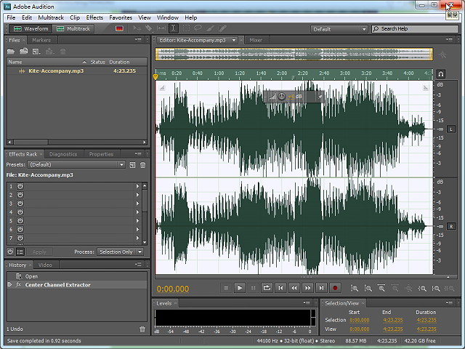
Task: Select the Time Selection tool
Action: tap(174, 28)
